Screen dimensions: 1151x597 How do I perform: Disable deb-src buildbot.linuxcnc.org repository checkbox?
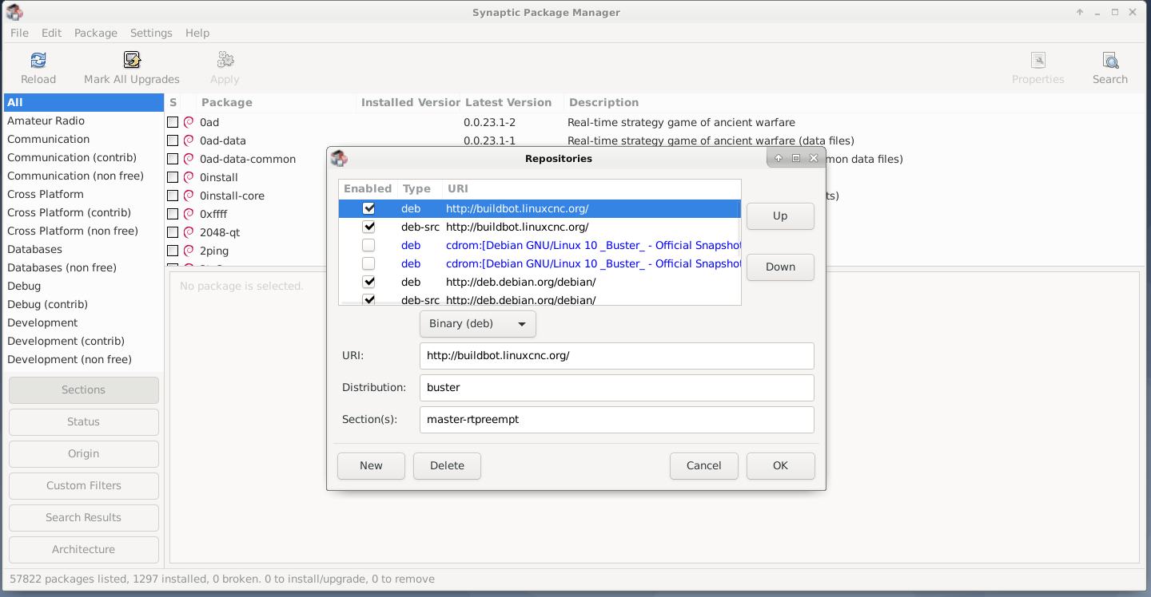click(x=368, y=227)
